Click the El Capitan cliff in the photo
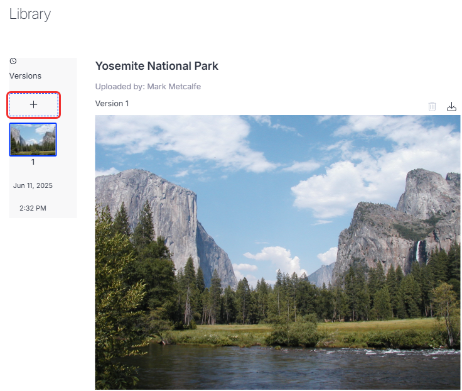462x391 pixels. [x=159, y=212]
